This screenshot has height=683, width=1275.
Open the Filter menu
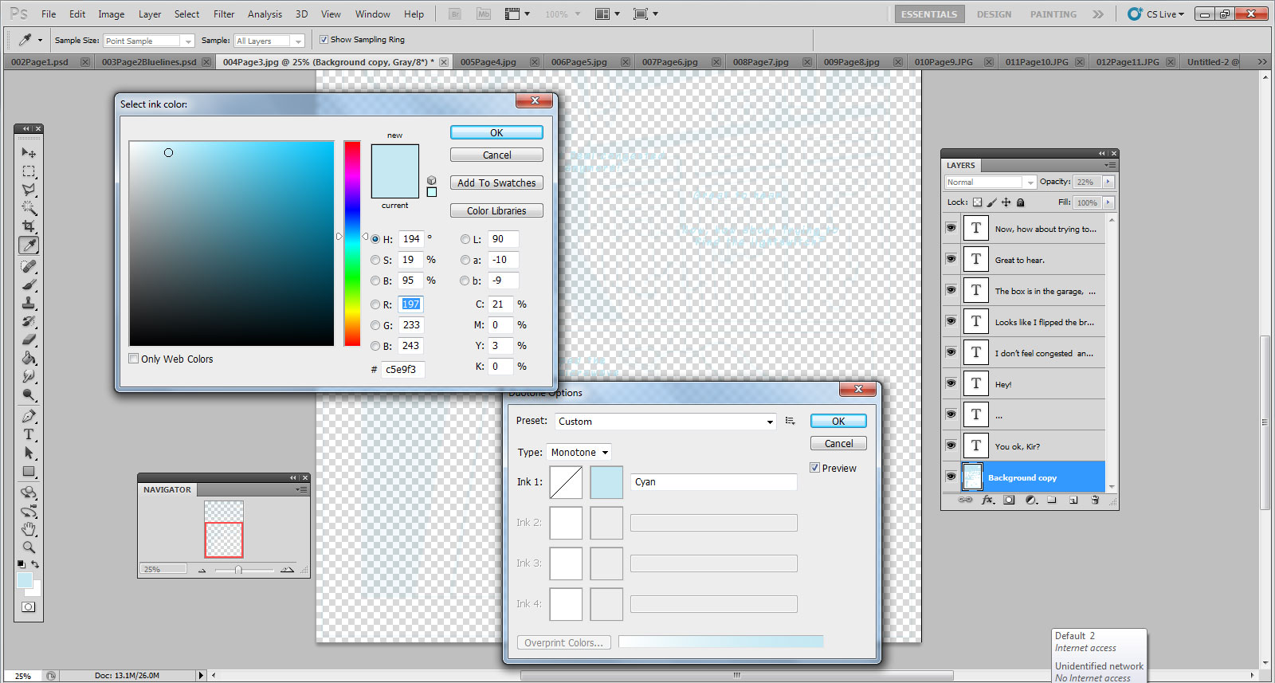(x=224, y=14)
